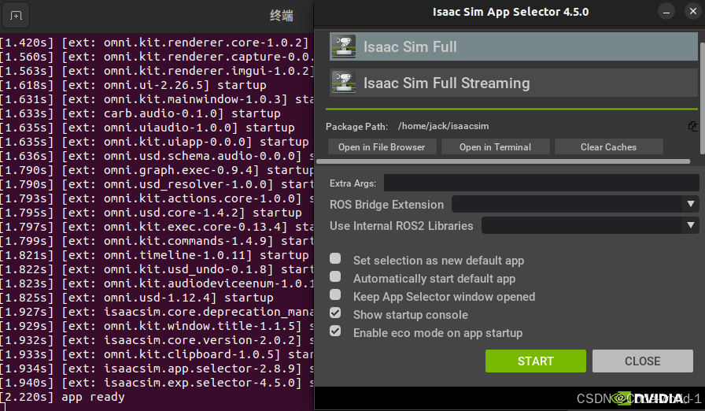
Task: Clear the caches
Action: pyautogui.click(x=608, y=147)
